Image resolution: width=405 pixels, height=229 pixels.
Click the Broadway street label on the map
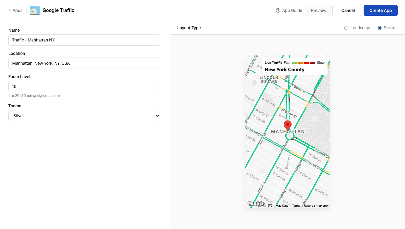click(288, 162)
